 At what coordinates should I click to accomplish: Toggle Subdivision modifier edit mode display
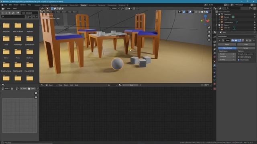pos(239,40)
